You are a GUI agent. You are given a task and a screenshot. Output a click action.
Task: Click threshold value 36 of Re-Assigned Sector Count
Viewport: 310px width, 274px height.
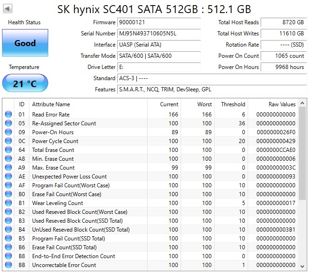(x=242, y=123)
